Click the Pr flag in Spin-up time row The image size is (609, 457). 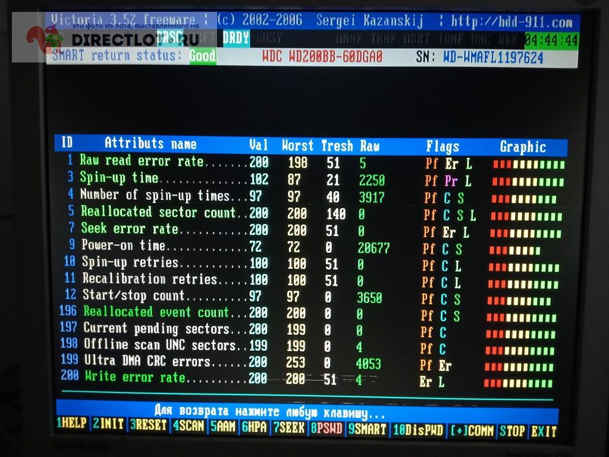pyautogui.click(x=451, y=181)
